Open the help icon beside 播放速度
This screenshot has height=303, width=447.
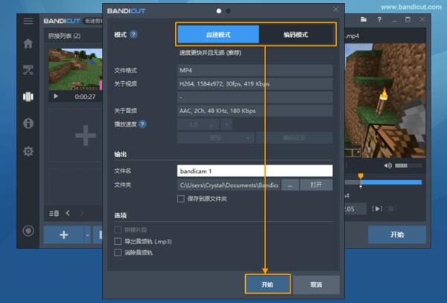tap(142, 124)
